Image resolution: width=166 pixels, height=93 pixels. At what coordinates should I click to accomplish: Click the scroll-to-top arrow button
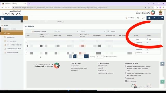click(x=162, y=82)
